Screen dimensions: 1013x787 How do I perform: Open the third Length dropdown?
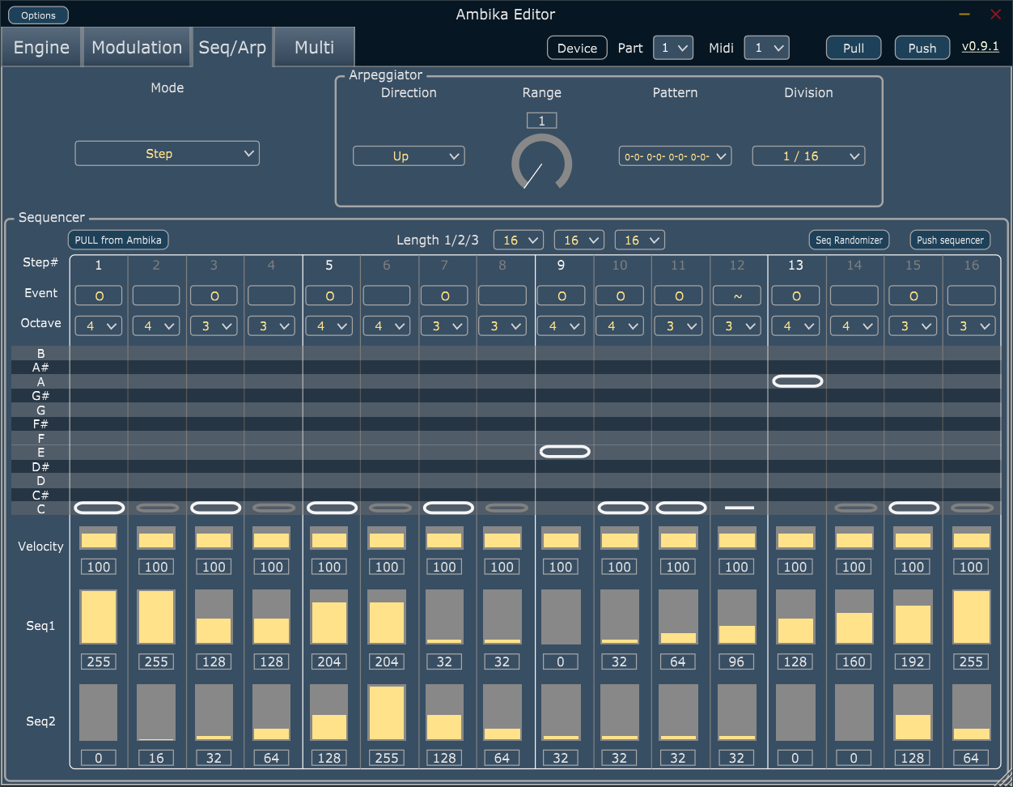pos(640,240)
